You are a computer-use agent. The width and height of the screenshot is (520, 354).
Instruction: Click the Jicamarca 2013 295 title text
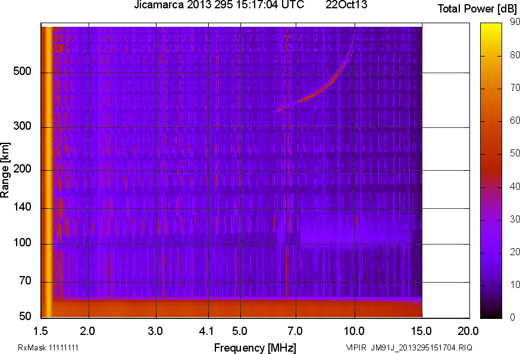pos(184,5)
